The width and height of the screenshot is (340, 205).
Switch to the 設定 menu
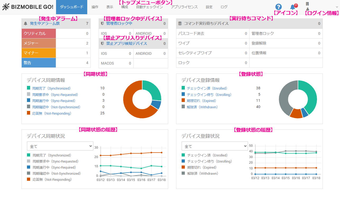(209, 7)
